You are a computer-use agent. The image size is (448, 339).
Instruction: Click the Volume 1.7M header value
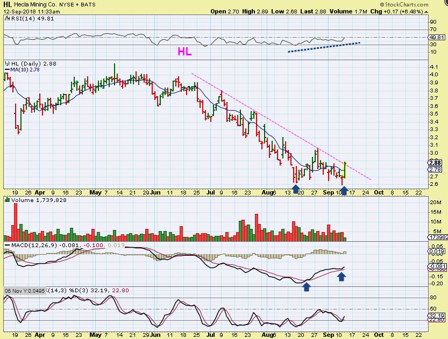349,11
